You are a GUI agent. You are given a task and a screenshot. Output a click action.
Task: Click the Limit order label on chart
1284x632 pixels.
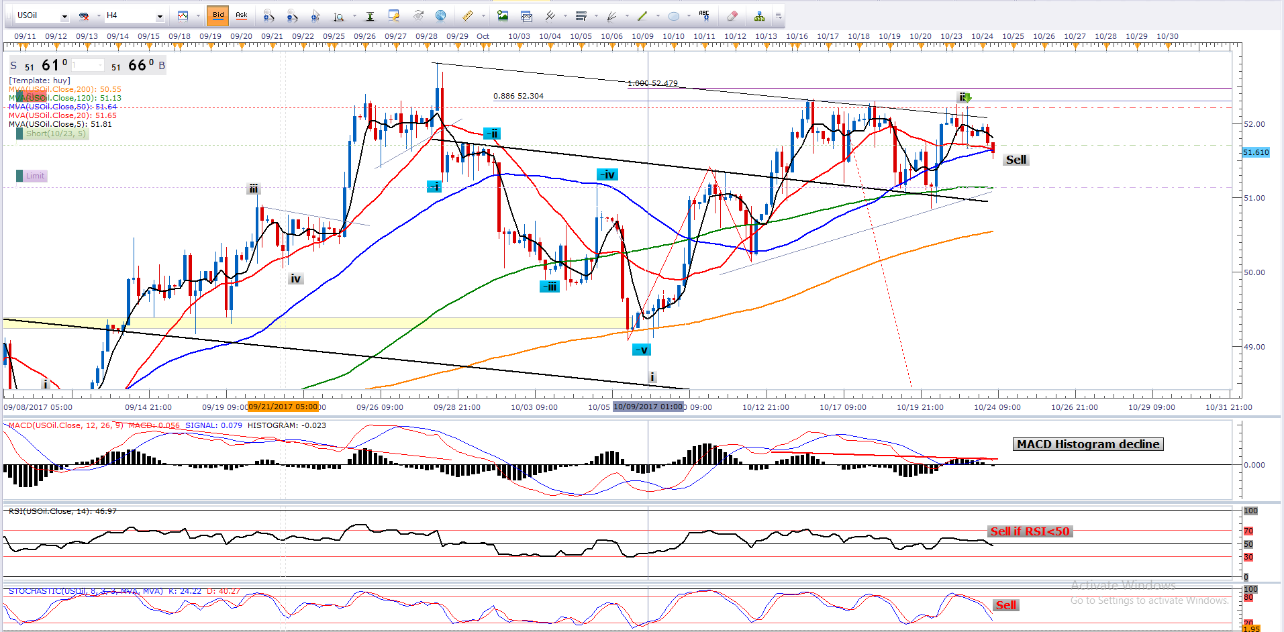tap(35, 176)
